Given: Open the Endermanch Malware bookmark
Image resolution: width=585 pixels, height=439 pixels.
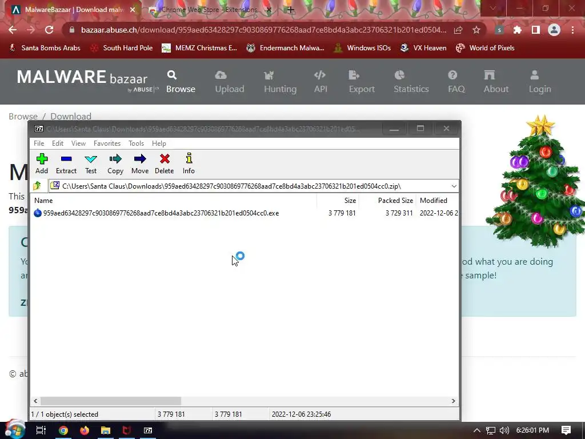Looking at the screenshot, I should [x=286, y=48].
